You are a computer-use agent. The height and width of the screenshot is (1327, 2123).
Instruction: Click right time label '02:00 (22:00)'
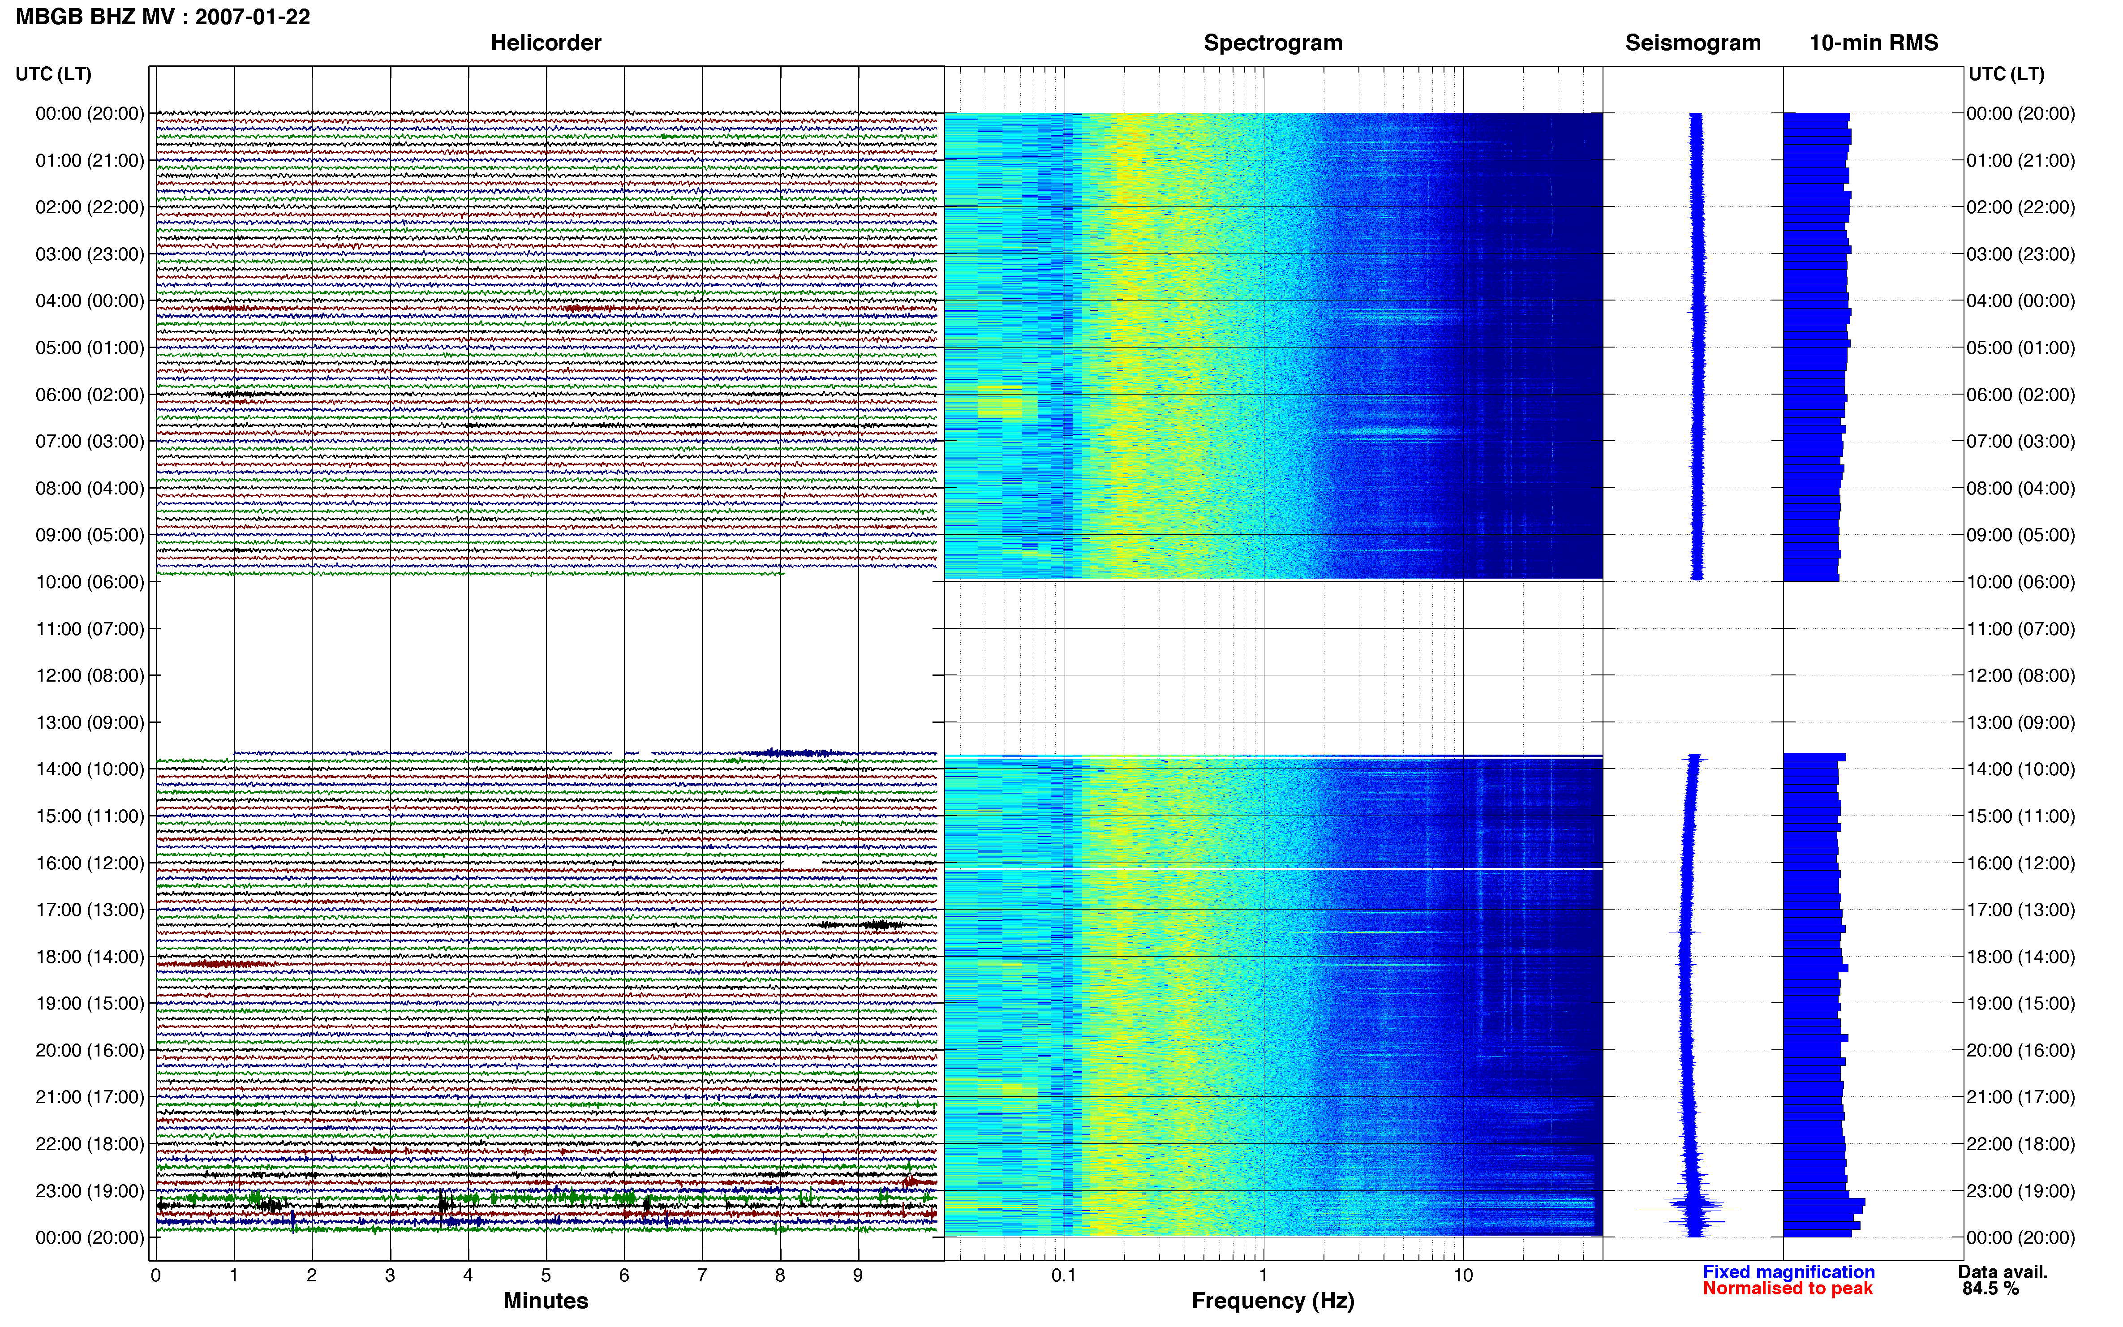pos(2020,207)
